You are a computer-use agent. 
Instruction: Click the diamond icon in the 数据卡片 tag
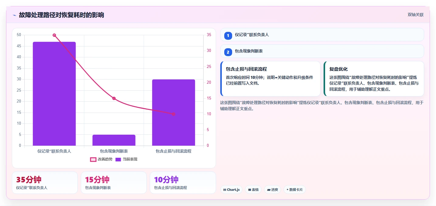[x=287, y=190]
